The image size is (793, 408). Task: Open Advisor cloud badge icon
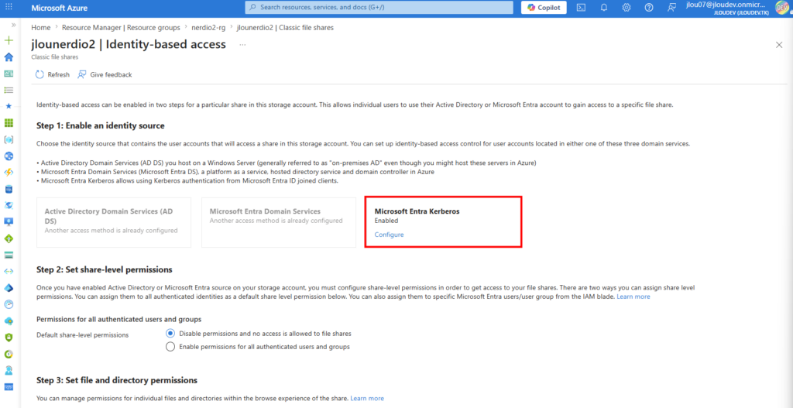pyautogui.click(x=9, y=321)
